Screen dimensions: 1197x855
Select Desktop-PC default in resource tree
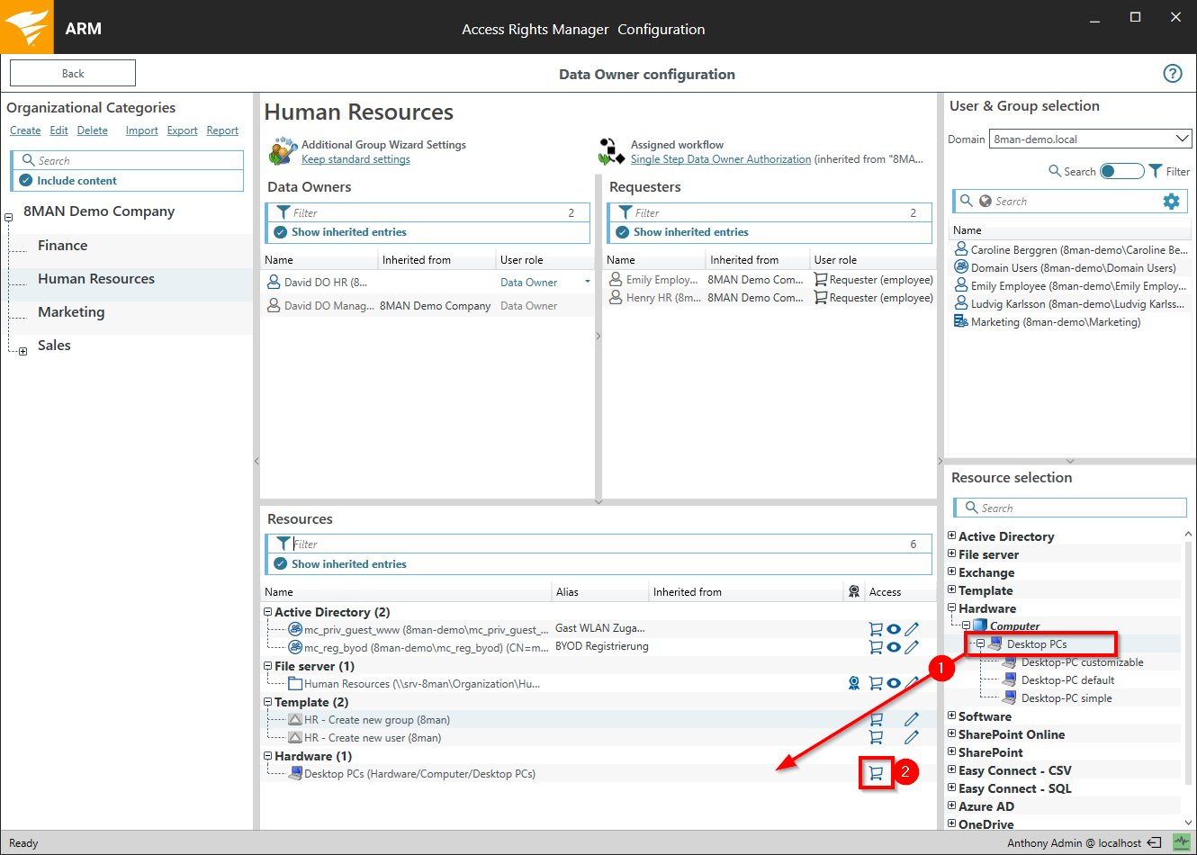(1067, 680)
